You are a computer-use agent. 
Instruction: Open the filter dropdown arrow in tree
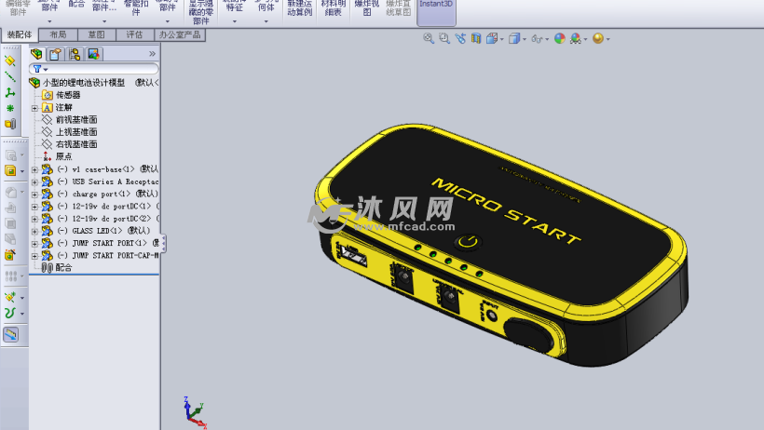(46, 70)
